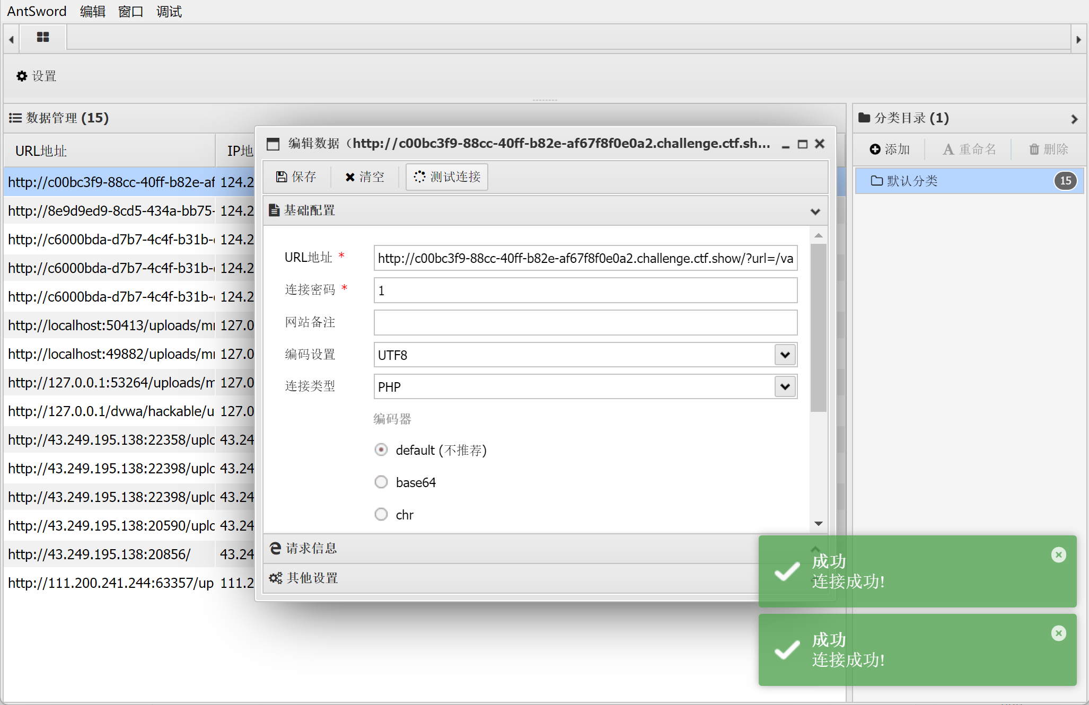1089x705 pixels.
Task: Dismiss the top success notification
Action: point(1058,555)
